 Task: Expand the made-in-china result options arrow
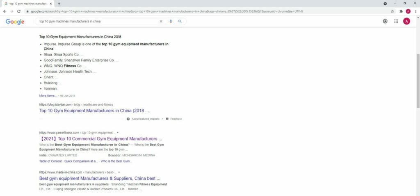pyautogui.click(x=119, y=173)
